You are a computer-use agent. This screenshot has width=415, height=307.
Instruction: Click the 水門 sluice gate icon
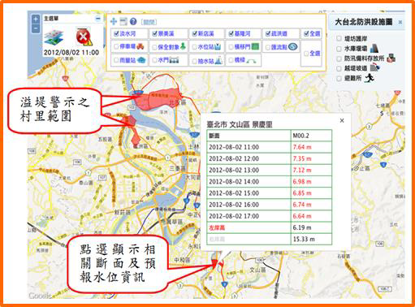174,60
